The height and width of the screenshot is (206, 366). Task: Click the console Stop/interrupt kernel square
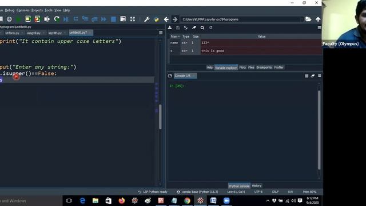point(307,76)
